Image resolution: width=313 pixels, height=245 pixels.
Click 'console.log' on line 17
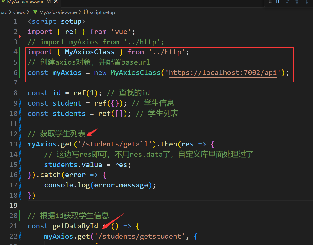67,185
